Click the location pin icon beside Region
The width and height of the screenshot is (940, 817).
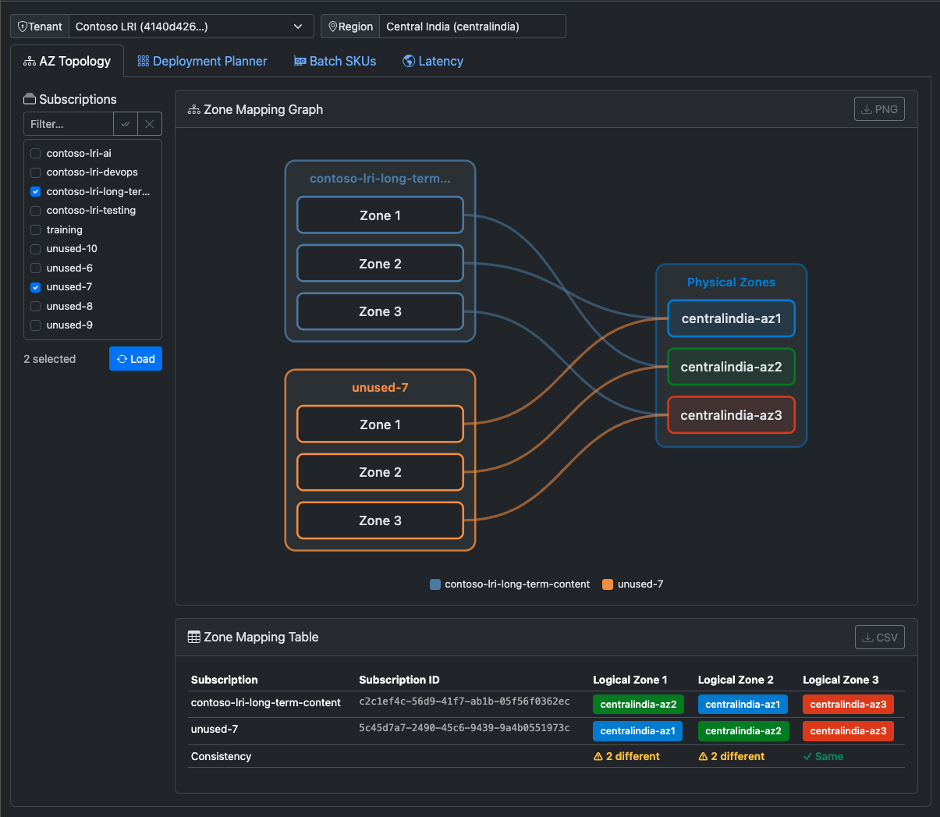pyautogui.click(x=334, y=26)
